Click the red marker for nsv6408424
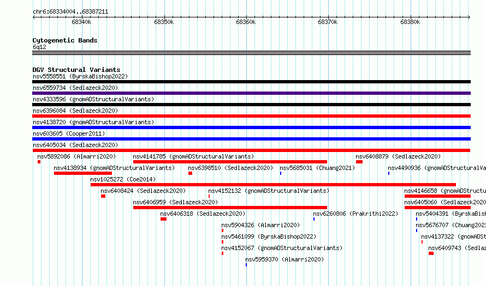The height and width of the screenshot is (286, 486). click(103, 196)
